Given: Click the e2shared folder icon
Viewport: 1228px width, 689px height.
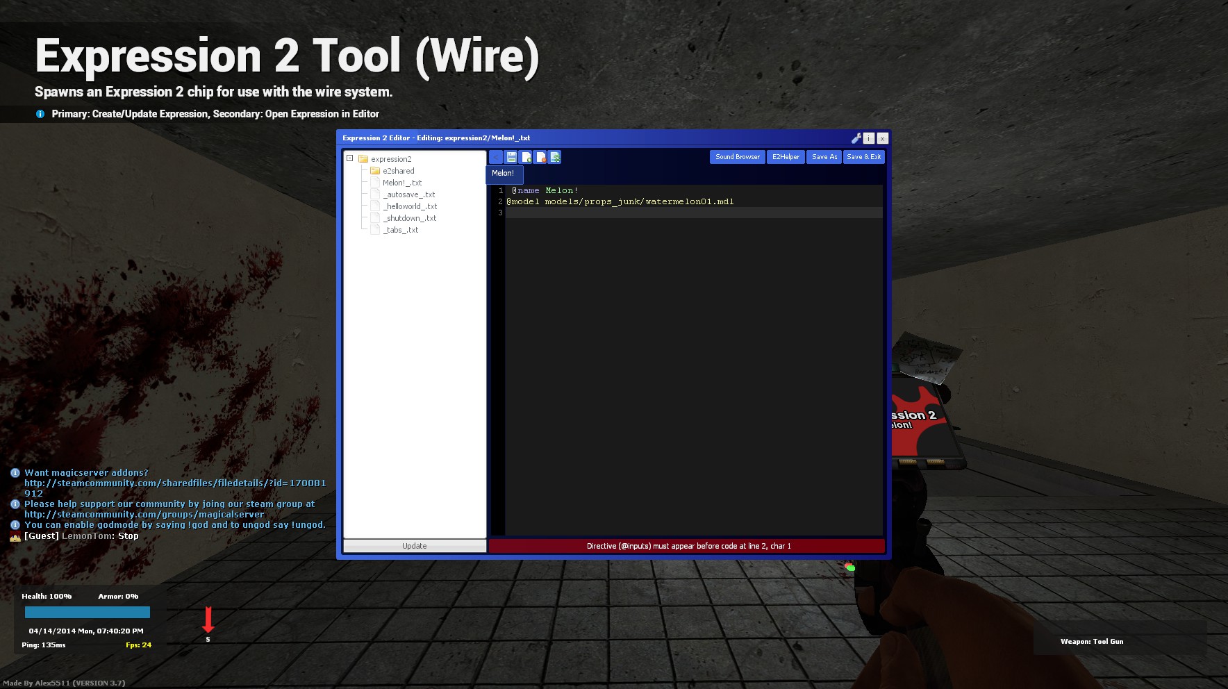Looking at the screenshot, I should (375, 171).
